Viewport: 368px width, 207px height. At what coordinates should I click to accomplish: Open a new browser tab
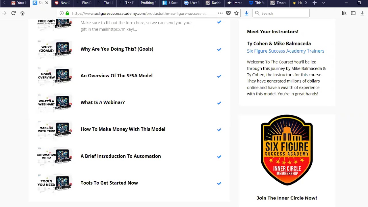click(x=315, y=3)
